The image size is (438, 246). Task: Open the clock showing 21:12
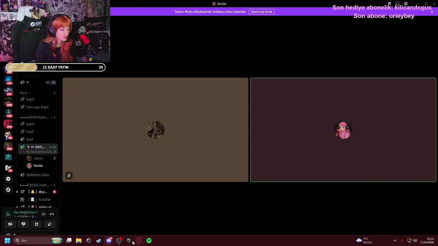click(x=427, y=241)
